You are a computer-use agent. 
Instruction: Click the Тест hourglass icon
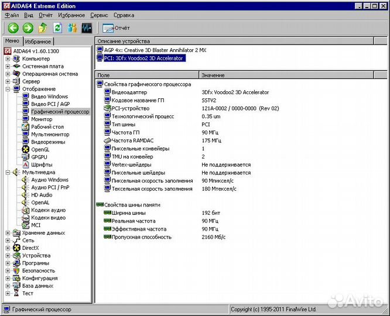(x=16, y=293)
